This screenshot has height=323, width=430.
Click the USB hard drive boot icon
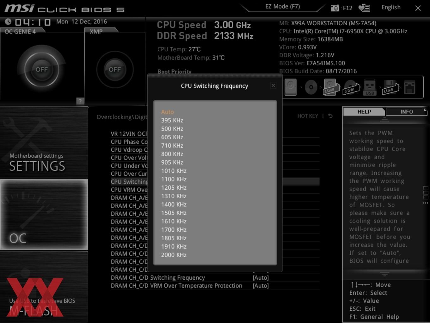point(331,87)
